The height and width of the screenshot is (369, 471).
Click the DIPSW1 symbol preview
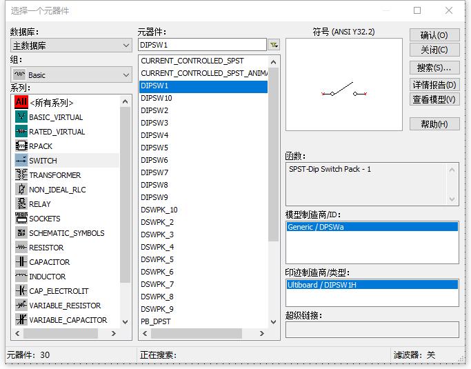(x=344, y=84)
